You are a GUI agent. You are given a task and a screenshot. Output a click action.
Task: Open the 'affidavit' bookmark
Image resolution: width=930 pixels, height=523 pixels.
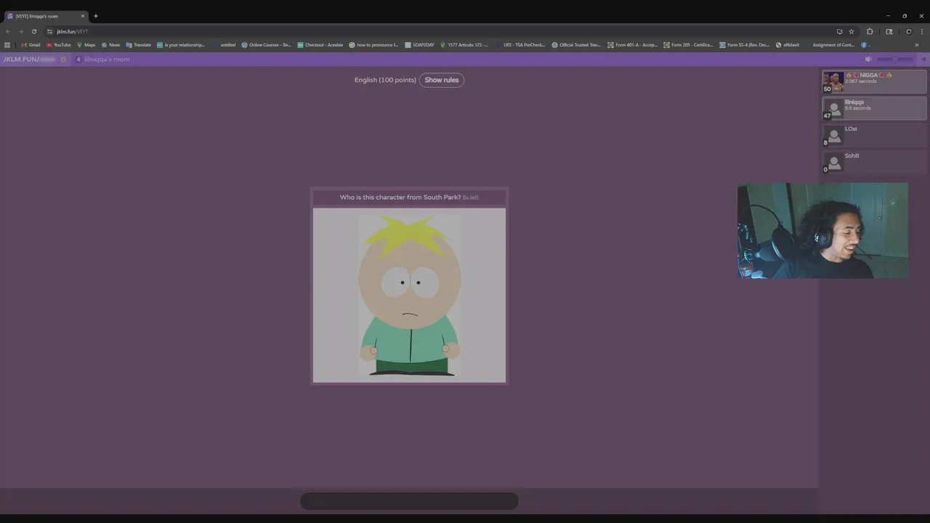coord(788,45)
